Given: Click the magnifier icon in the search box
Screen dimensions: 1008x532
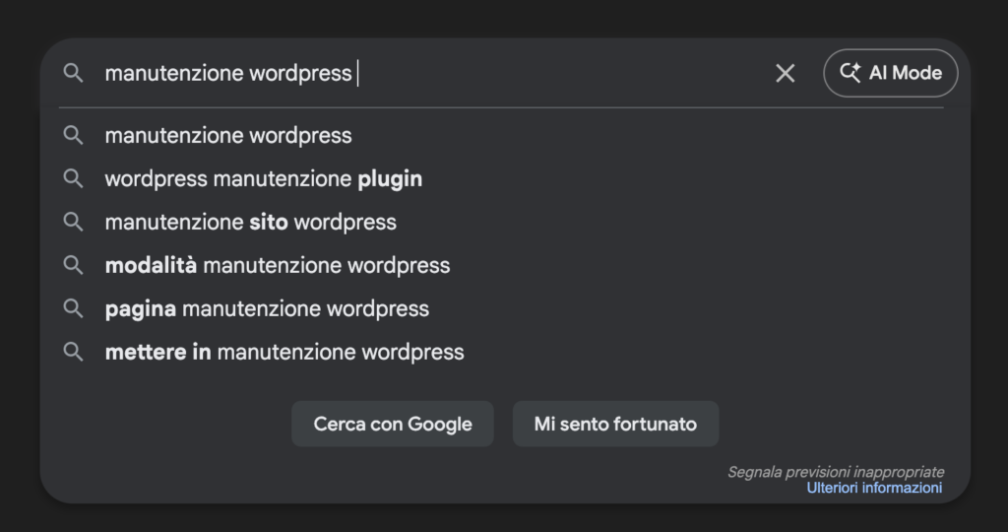Looking at the screenshot, I should click(73, 73).
